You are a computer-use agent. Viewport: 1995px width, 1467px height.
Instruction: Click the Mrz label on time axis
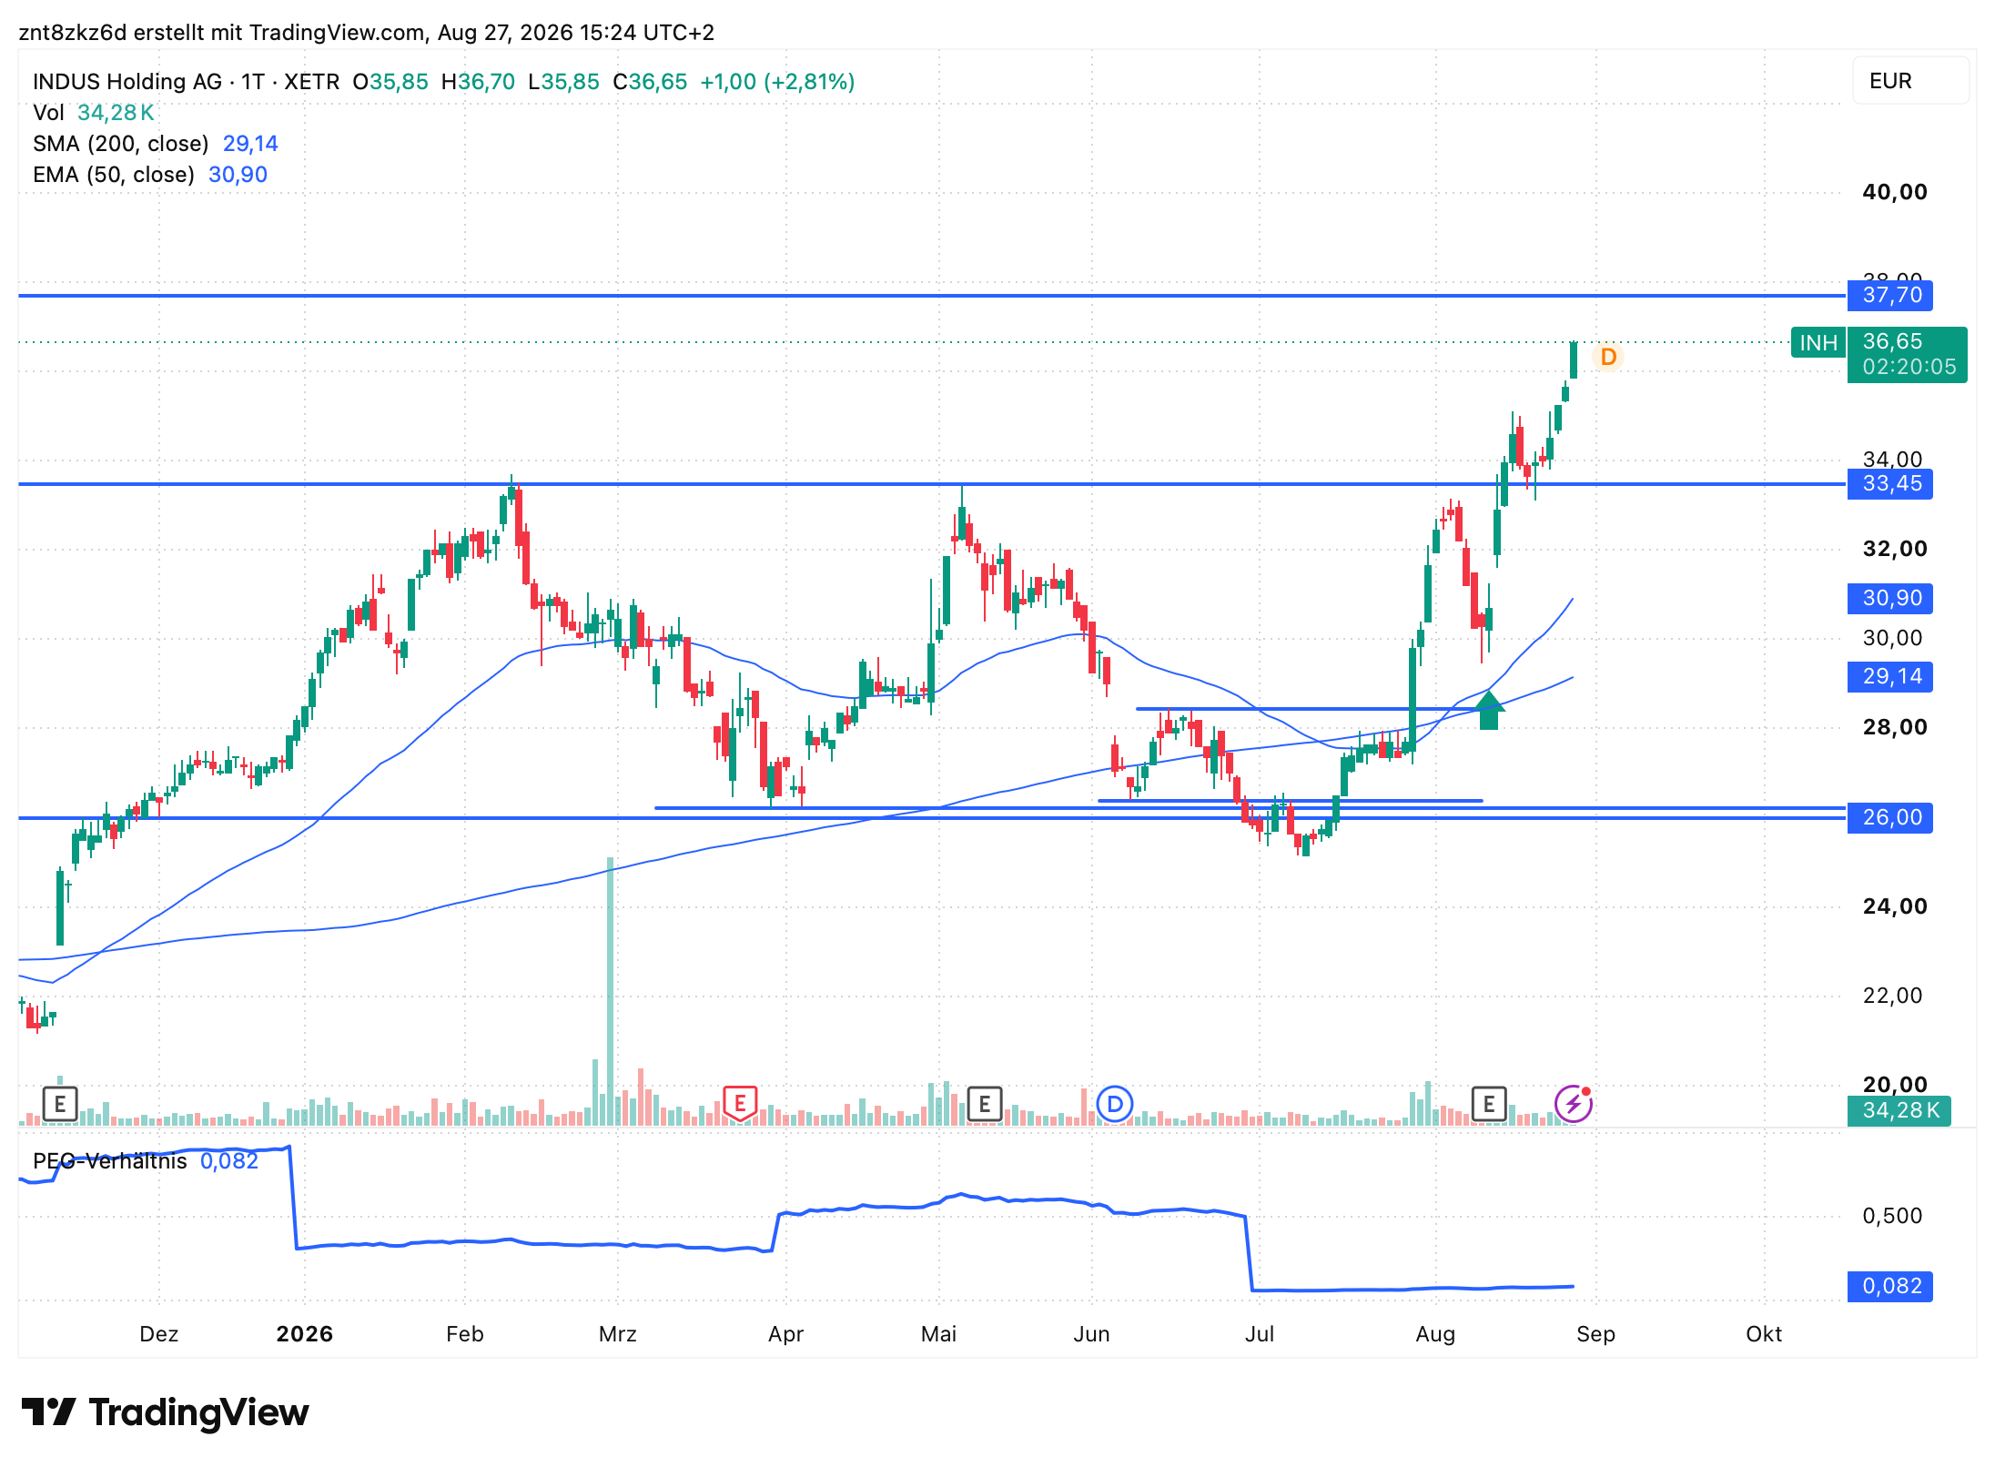point(618,1334)
